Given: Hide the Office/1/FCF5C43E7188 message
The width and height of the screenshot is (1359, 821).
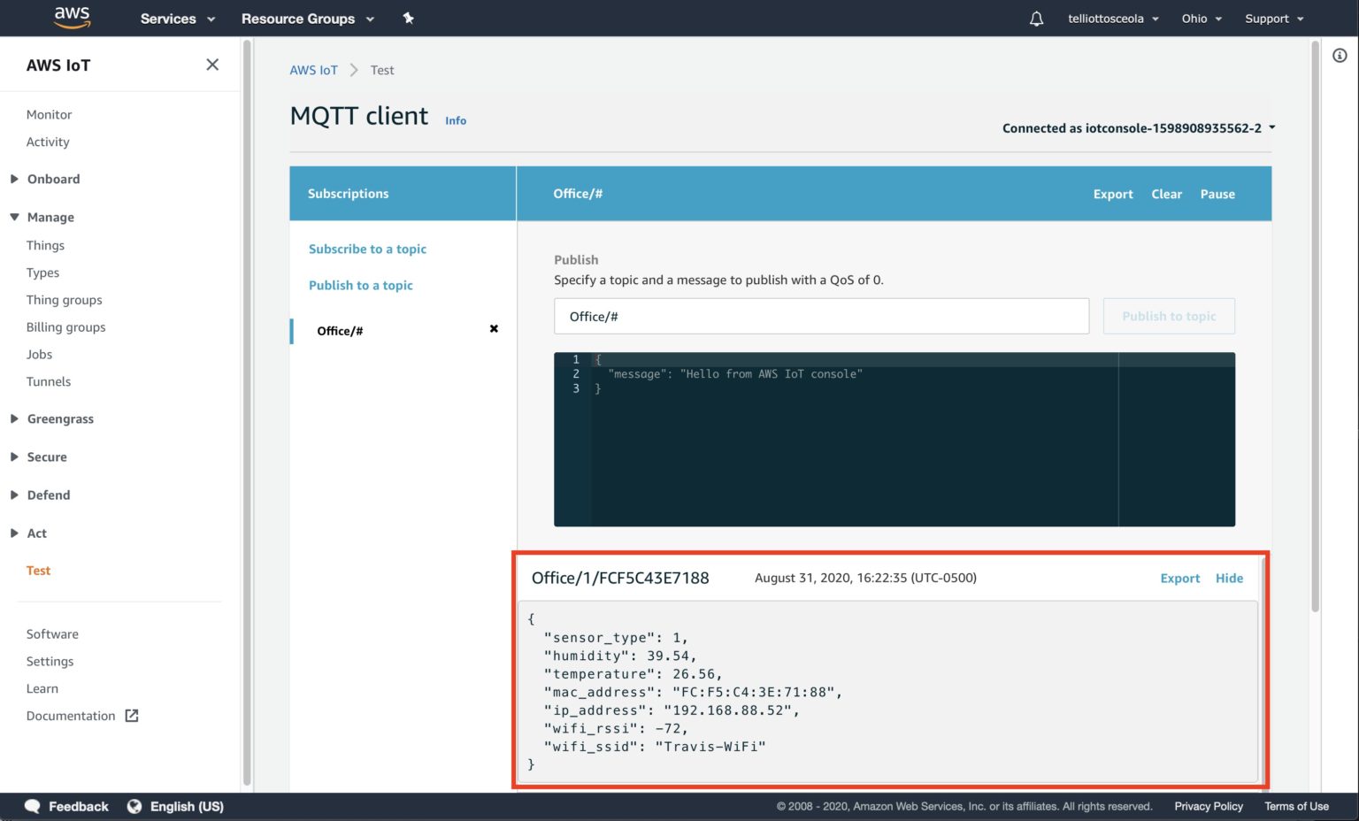Looking at the screenshot, I should pyautogui.click(x=1229, y=579).
